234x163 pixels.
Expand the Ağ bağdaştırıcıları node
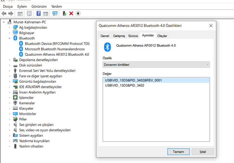(10, 28)
